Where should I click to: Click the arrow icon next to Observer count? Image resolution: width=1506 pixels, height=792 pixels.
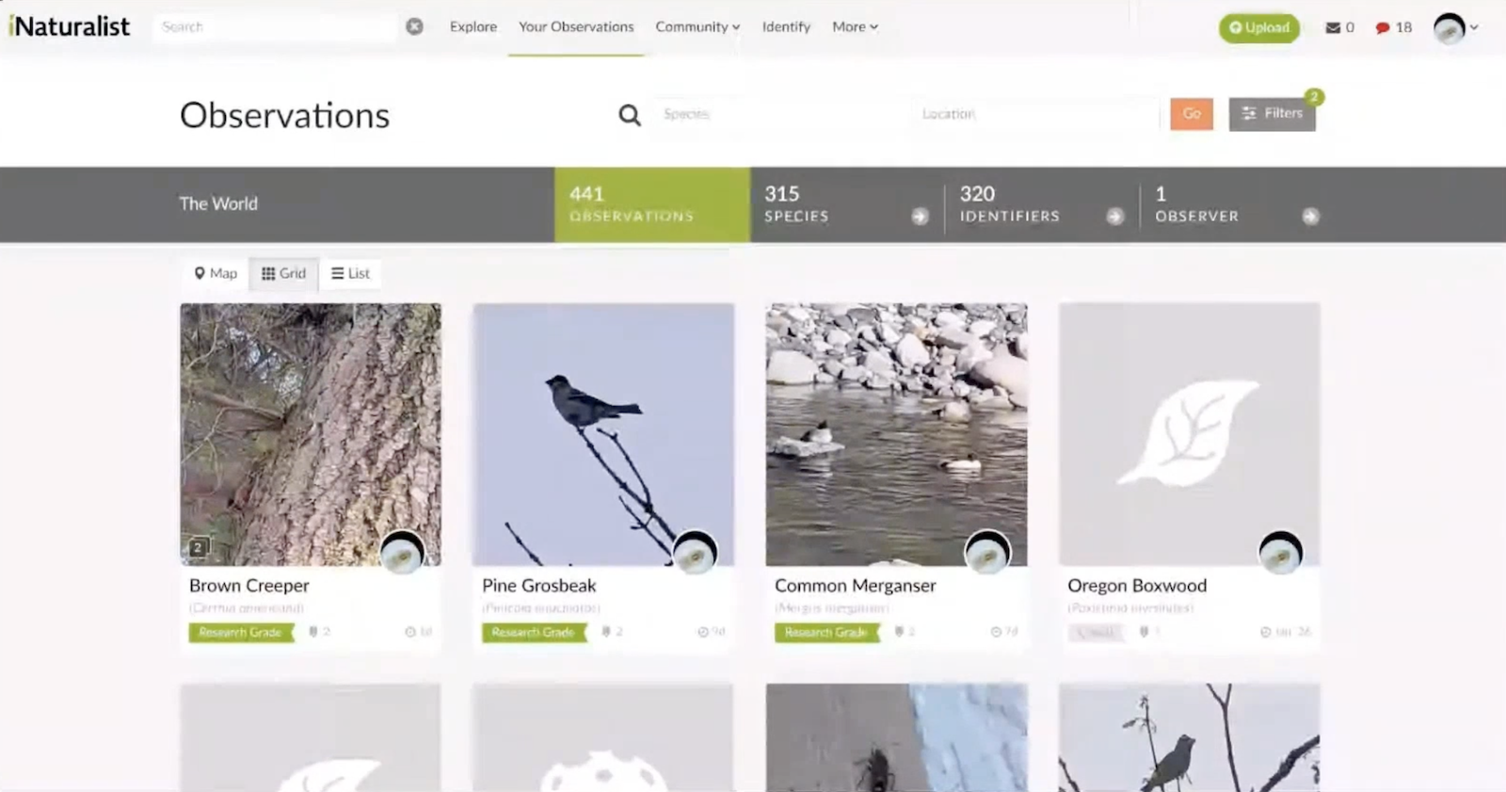tap(1310, 217)
